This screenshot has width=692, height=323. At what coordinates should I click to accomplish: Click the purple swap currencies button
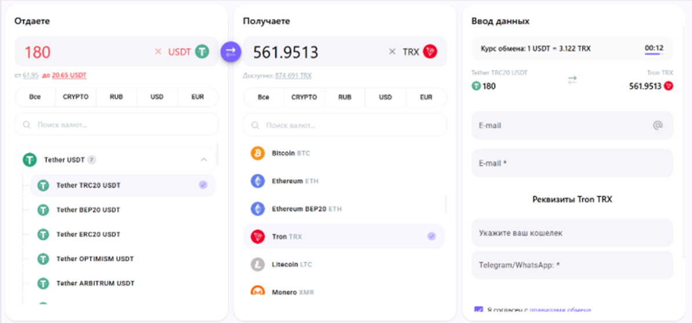click(x=231, y=52)
